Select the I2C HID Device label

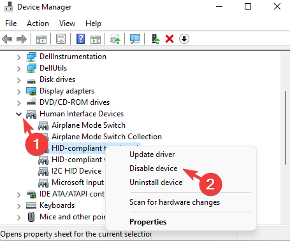[76, 171]
